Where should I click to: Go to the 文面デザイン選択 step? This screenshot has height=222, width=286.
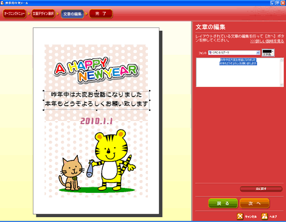click(x=43, y=14)
